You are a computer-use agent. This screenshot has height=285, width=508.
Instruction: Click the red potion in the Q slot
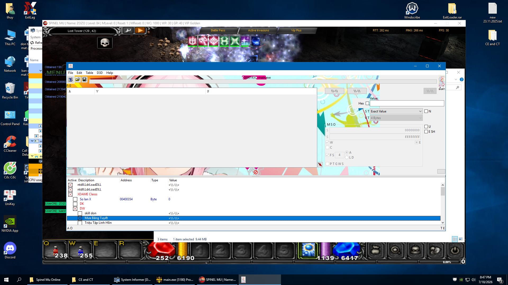[56, 251]
